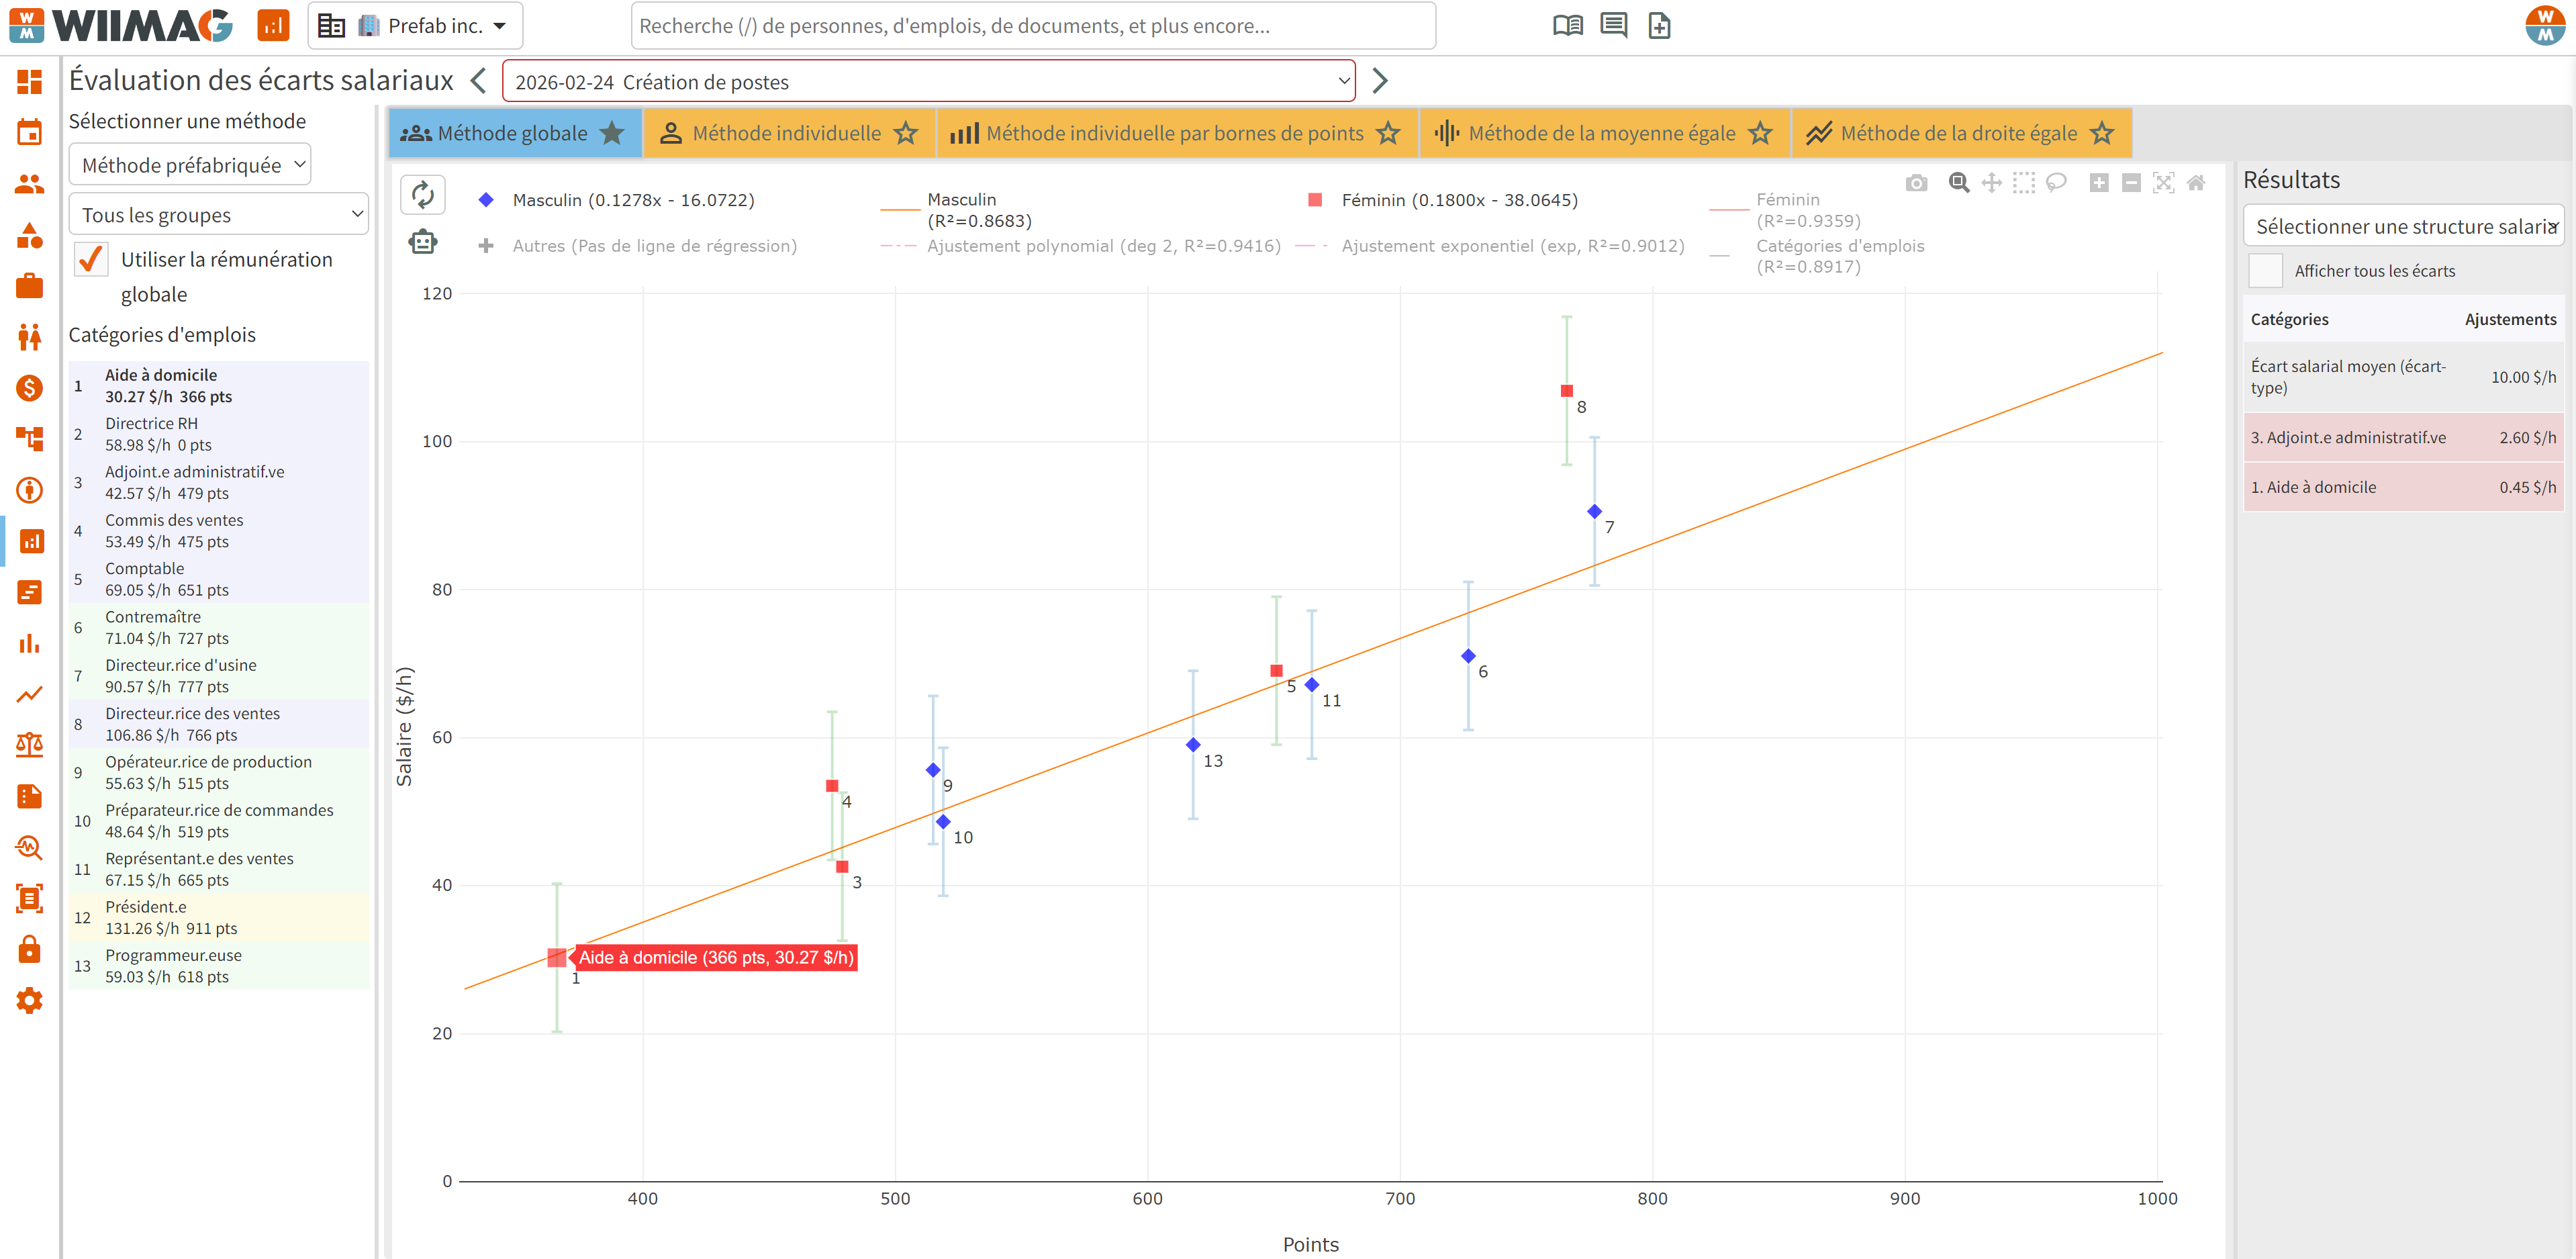Switch to Méthode individuelle tab
Screen dimensions: 2576x1259
(790, 133)
